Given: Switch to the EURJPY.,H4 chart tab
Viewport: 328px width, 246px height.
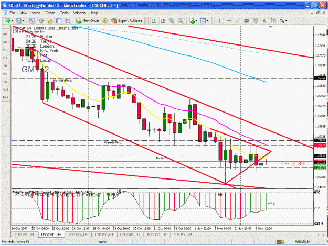Looking at the screenshot, I should point(183,234).
